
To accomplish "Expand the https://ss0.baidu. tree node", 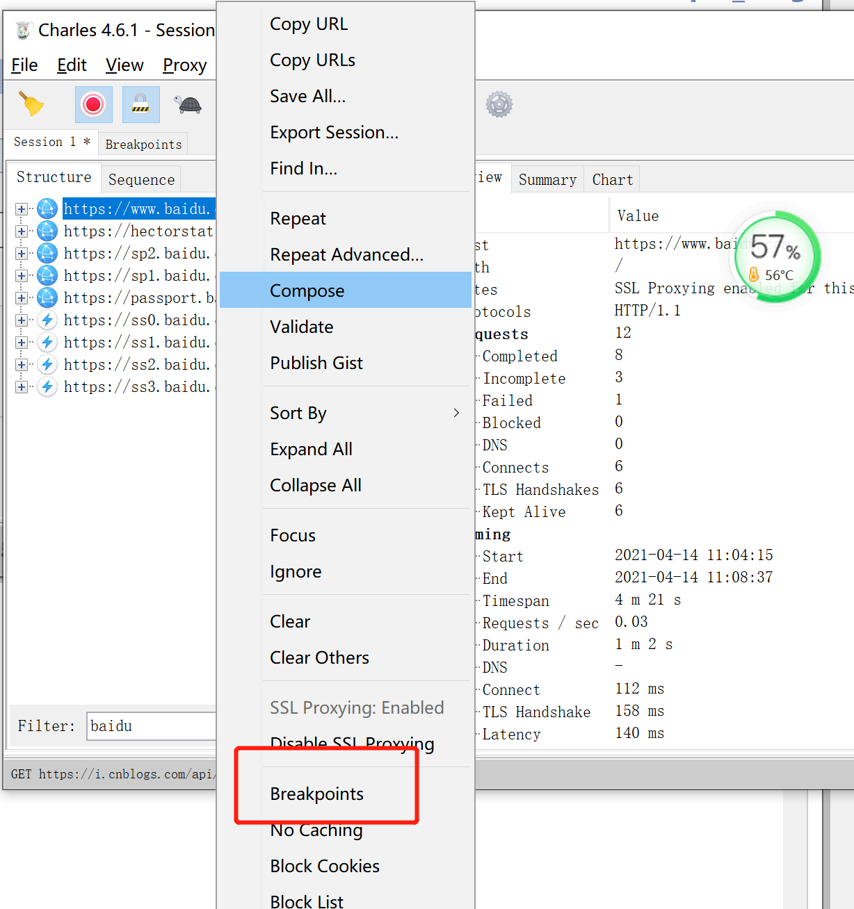I will point(22,320).
